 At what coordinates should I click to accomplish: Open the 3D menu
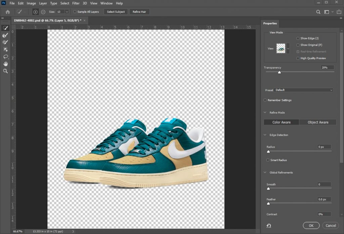(85, 3)
